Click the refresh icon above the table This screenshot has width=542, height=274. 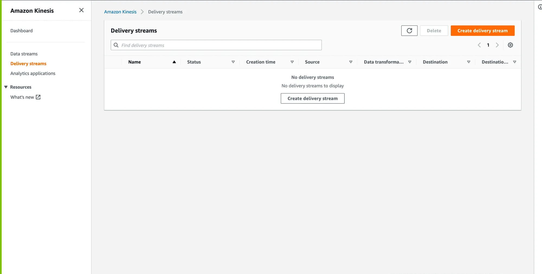(409, 31)
